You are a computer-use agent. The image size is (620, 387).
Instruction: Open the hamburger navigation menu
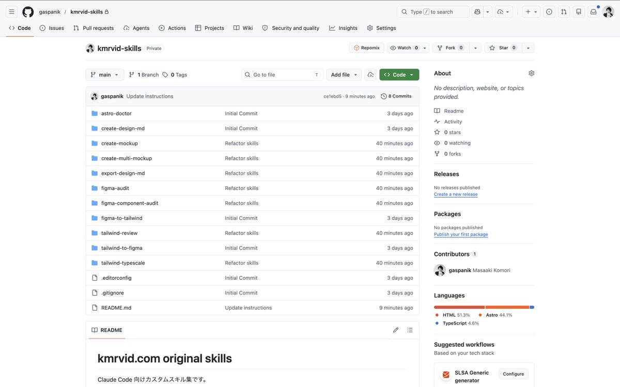[11, 11]
